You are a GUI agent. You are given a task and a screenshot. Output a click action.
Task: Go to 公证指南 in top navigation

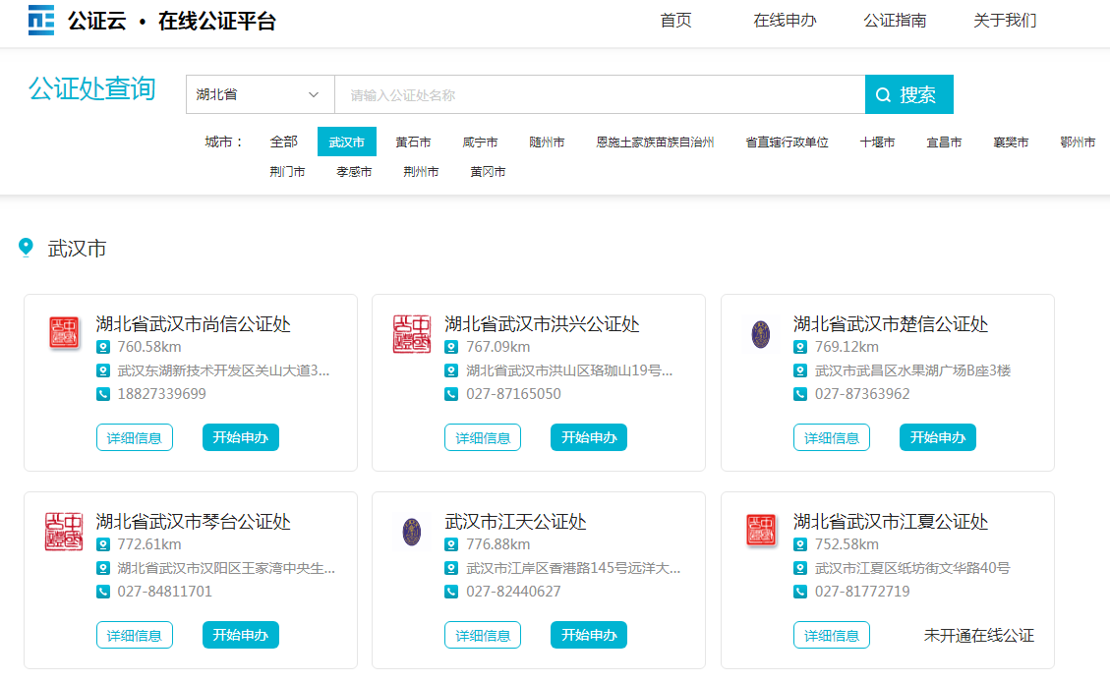tap(895, 21)
